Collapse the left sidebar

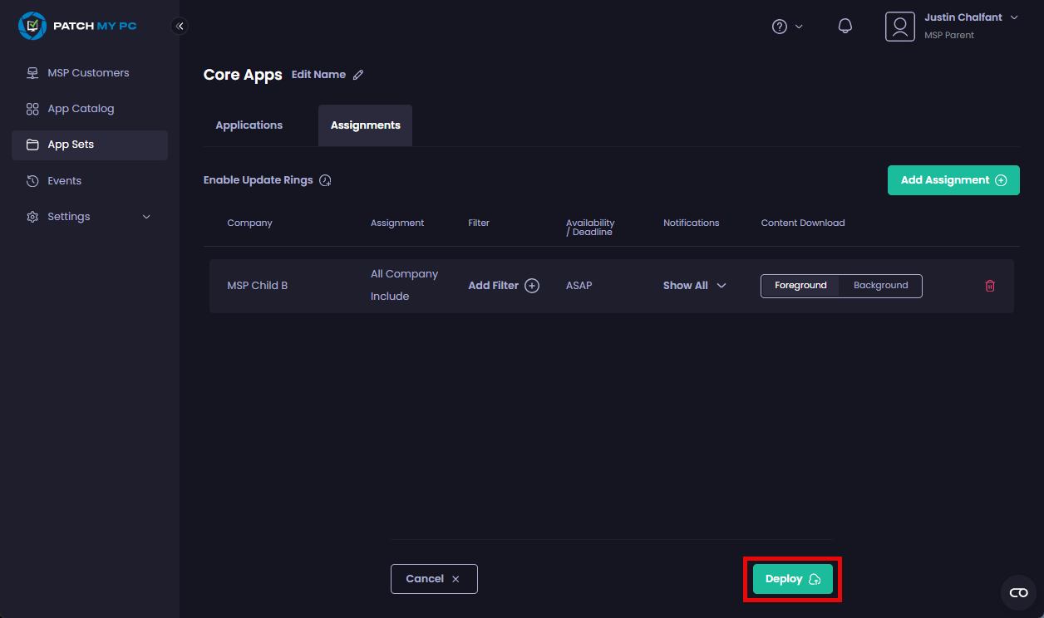click(x=180, y=26)
